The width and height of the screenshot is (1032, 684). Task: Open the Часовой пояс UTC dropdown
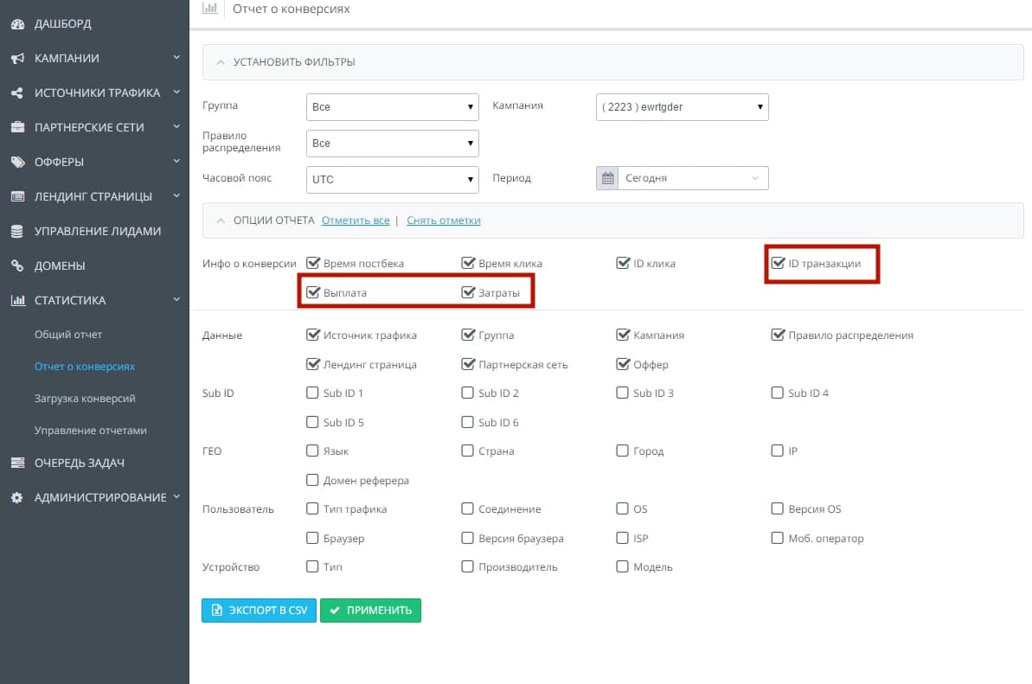[392, 180]
